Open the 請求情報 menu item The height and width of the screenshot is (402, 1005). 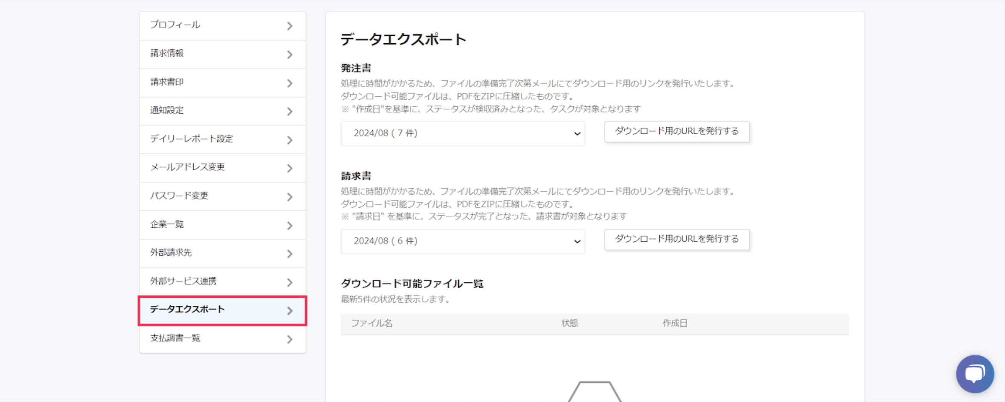(x=222, y=54)
